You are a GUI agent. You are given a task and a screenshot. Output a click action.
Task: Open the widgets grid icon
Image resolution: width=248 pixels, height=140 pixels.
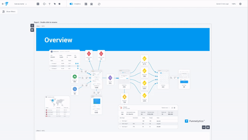point(86,4)
